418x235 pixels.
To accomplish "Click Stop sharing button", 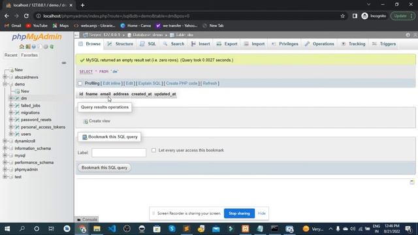I will click(239, 213).
